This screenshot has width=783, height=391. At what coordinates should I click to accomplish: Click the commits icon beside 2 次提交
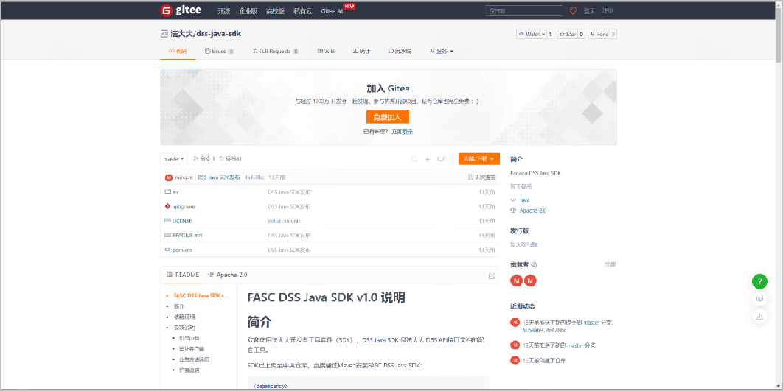click(x=470, y=177)
